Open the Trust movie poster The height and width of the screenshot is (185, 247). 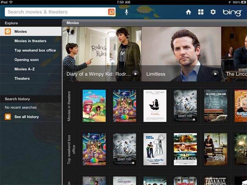click(155, 106)
